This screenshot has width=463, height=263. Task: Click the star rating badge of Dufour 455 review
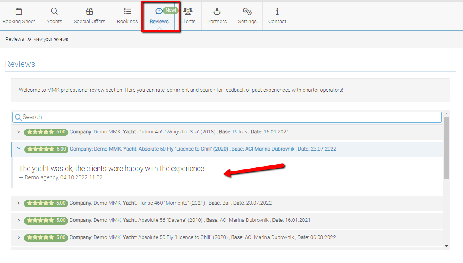pyautogui.click(x=46, y=132)
